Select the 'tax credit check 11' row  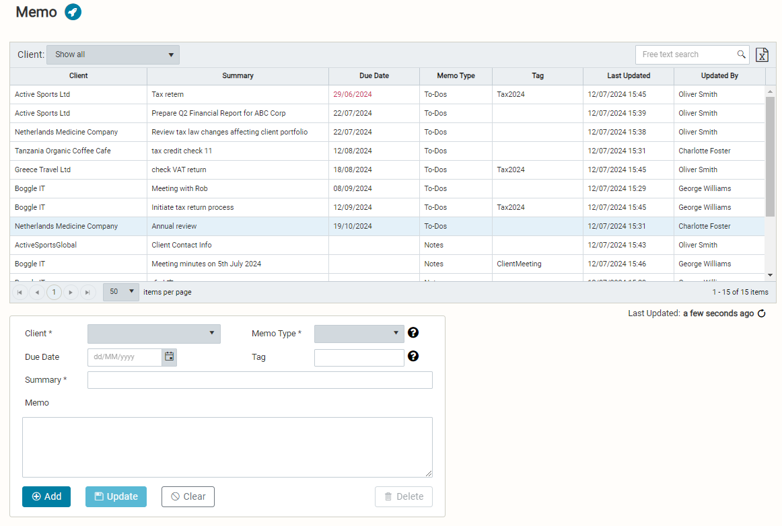click(387, 151)
